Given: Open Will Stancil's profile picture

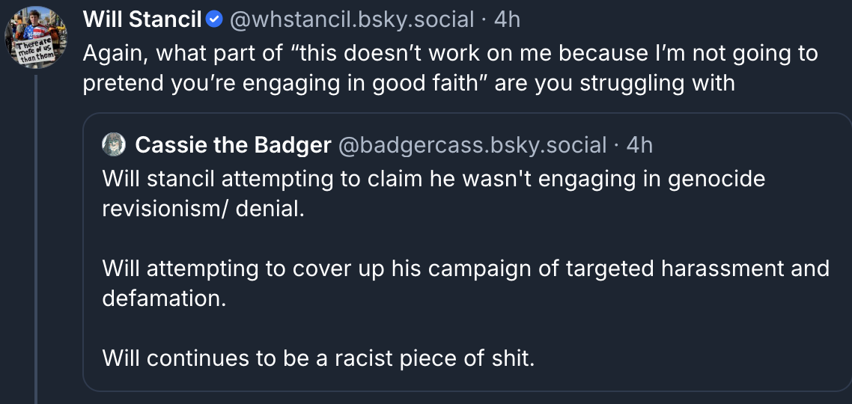Looking at the screenshot, I should point(36,36).
